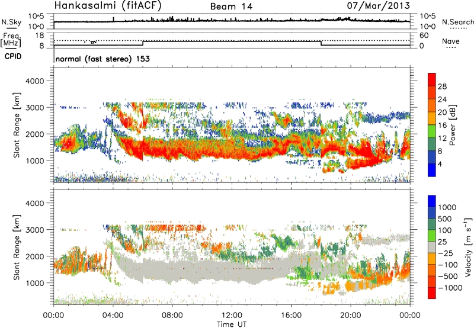Image resolution: width=474 pixels, height=328 pixels.
Task: Click the '2000' tick in the power panel
Action: [x=34, y=134]
